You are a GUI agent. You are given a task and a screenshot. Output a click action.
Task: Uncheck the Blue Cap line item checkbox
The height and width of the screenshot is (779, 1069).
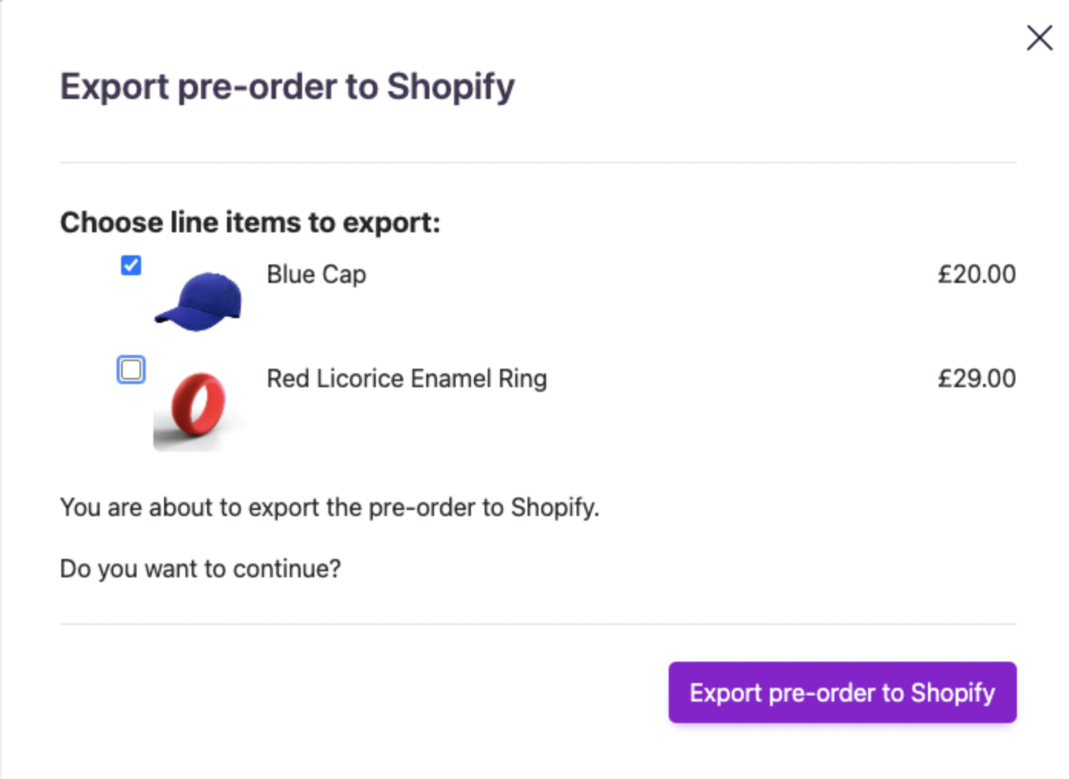[x=131, y=265]
